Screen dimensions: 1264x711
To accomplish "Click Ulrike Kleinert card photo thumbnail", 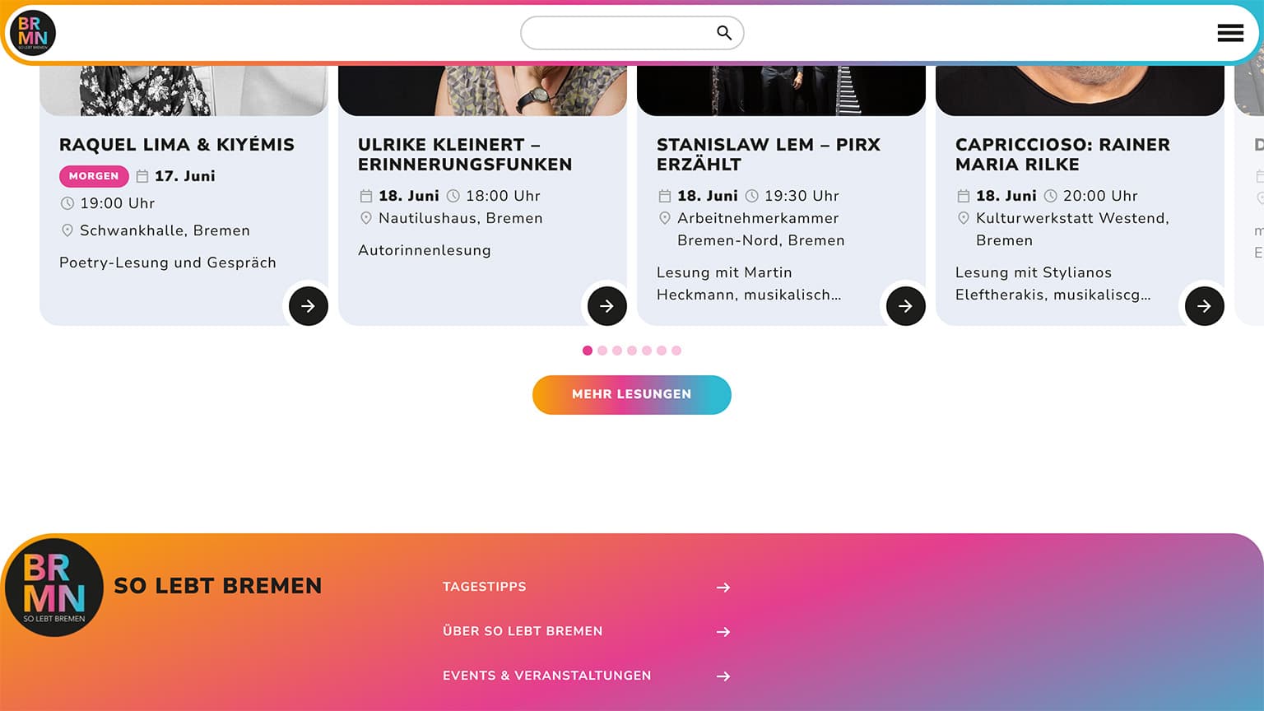I will [482, 91].
